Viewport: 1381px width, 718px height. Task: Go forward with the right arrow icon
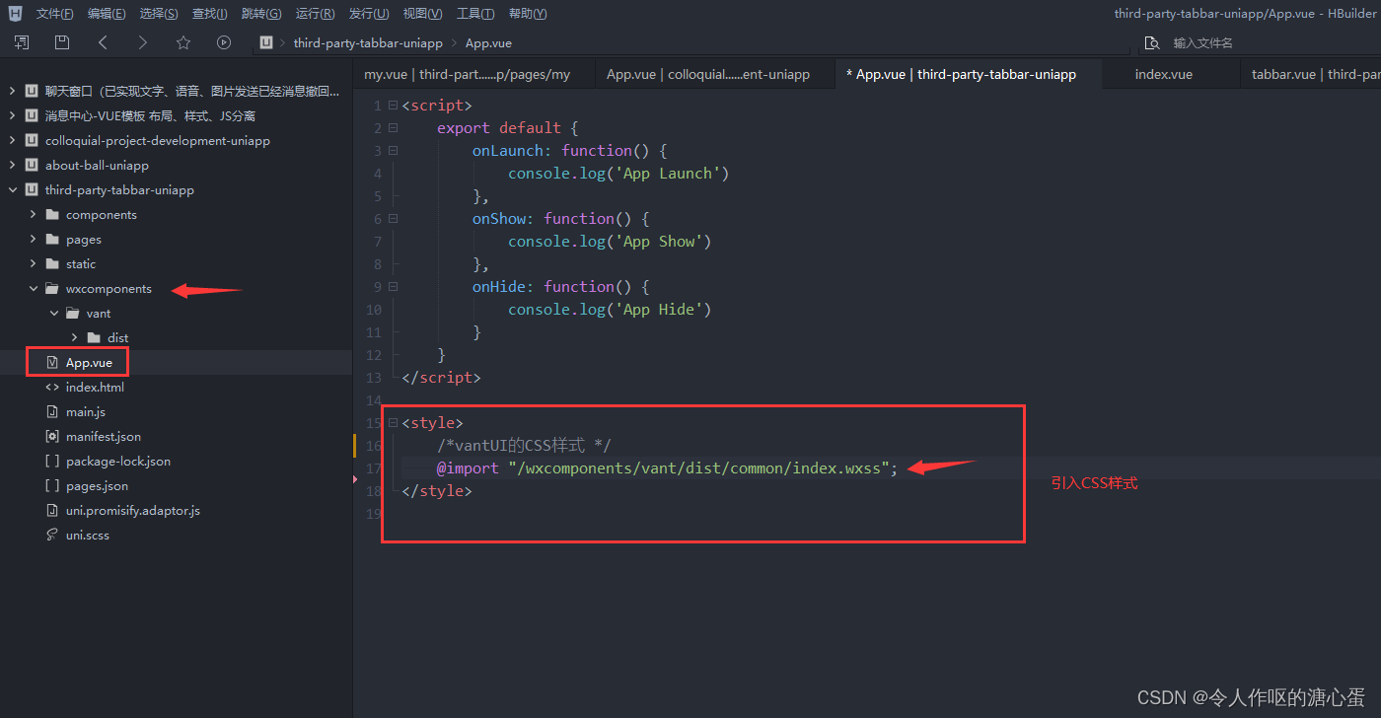[x=143, y=42]
